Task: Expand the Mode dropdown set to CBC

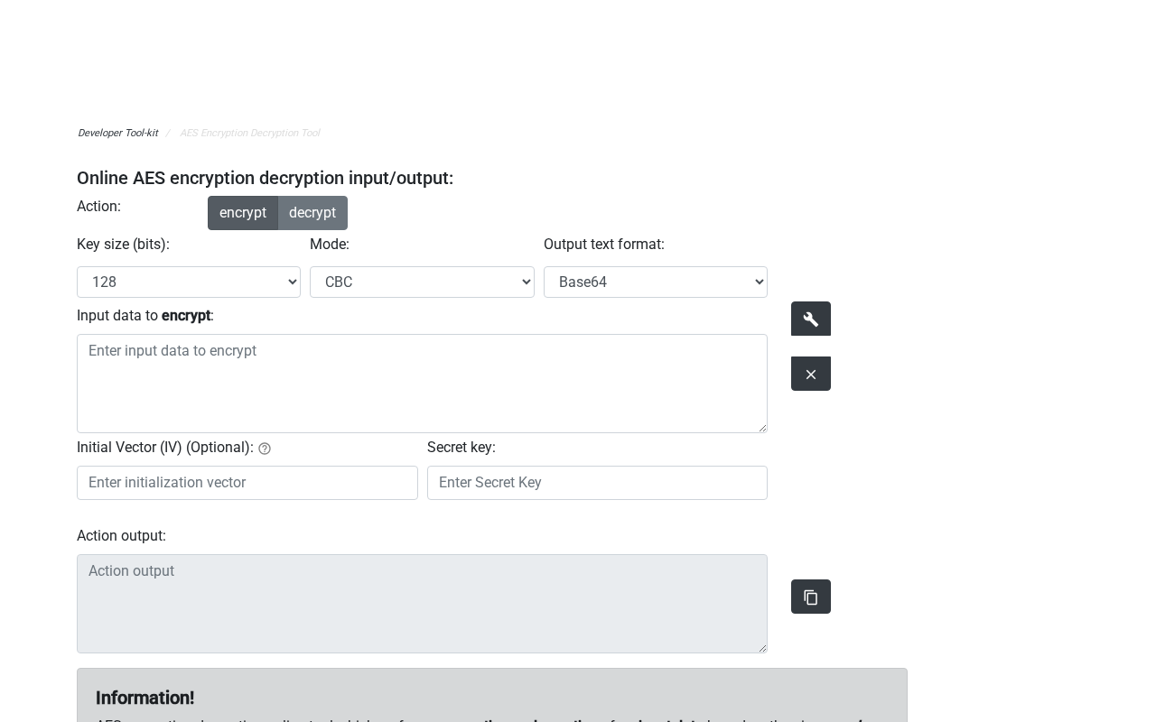Action: (422, 282)
